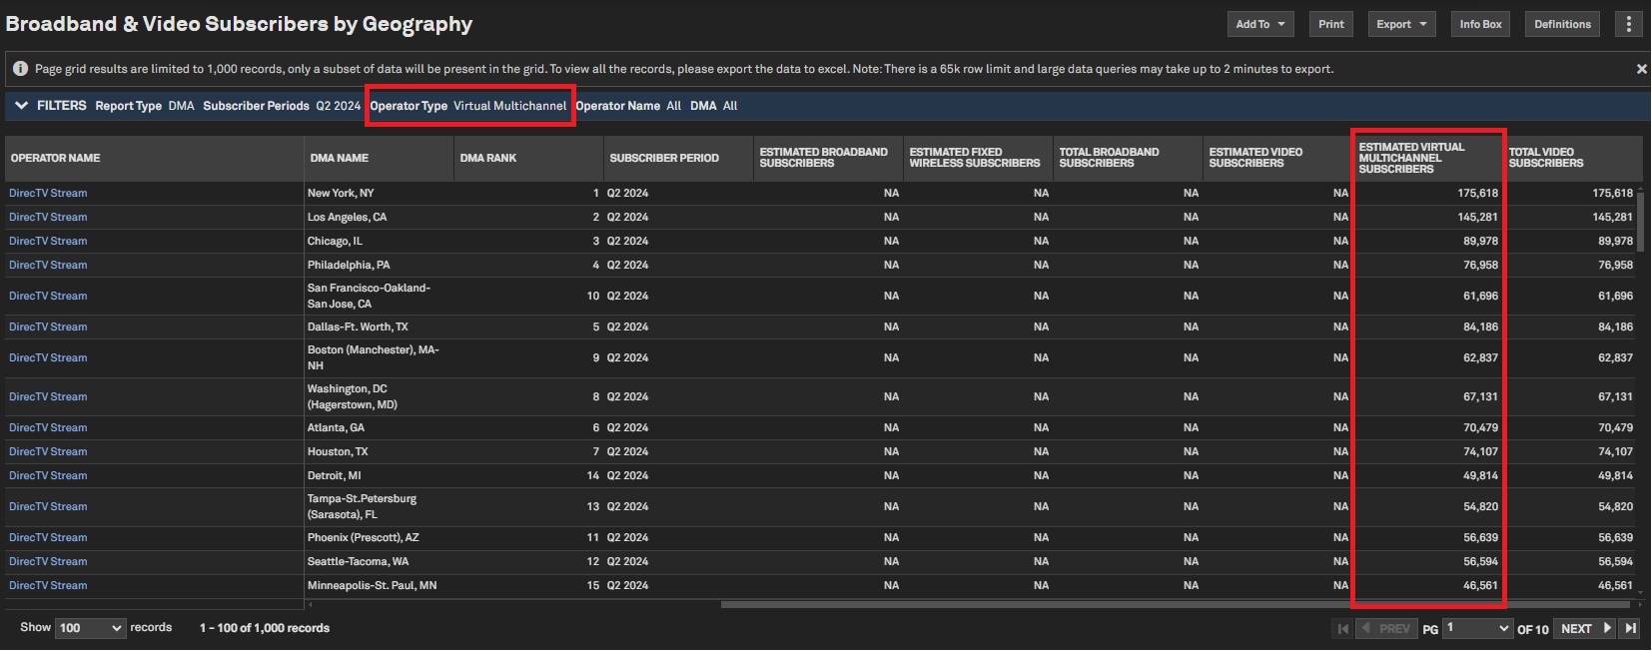Image resolution: width=1652 pixels, height=651 pixels.
Task: Collapse the FILTERS panel chevron
Action: pos(21,106)
